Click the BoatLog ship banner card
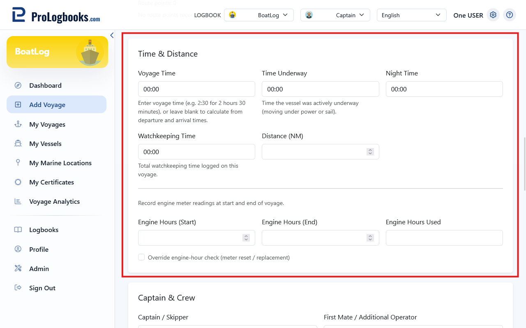The height and width of the screenshot is (328, 526). click(57, 52)
